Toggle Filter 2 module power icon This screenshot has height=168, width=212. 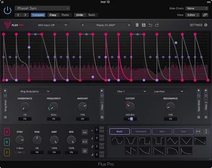206,96
